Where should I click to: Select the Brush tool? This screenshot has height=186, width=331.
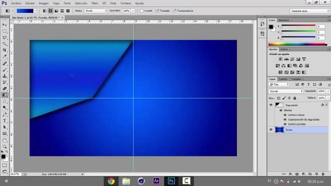click(x=5, y=70)
